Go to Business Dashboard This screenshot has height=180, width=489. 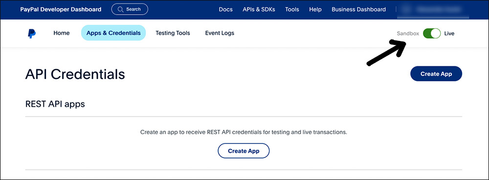coord(358,9)
